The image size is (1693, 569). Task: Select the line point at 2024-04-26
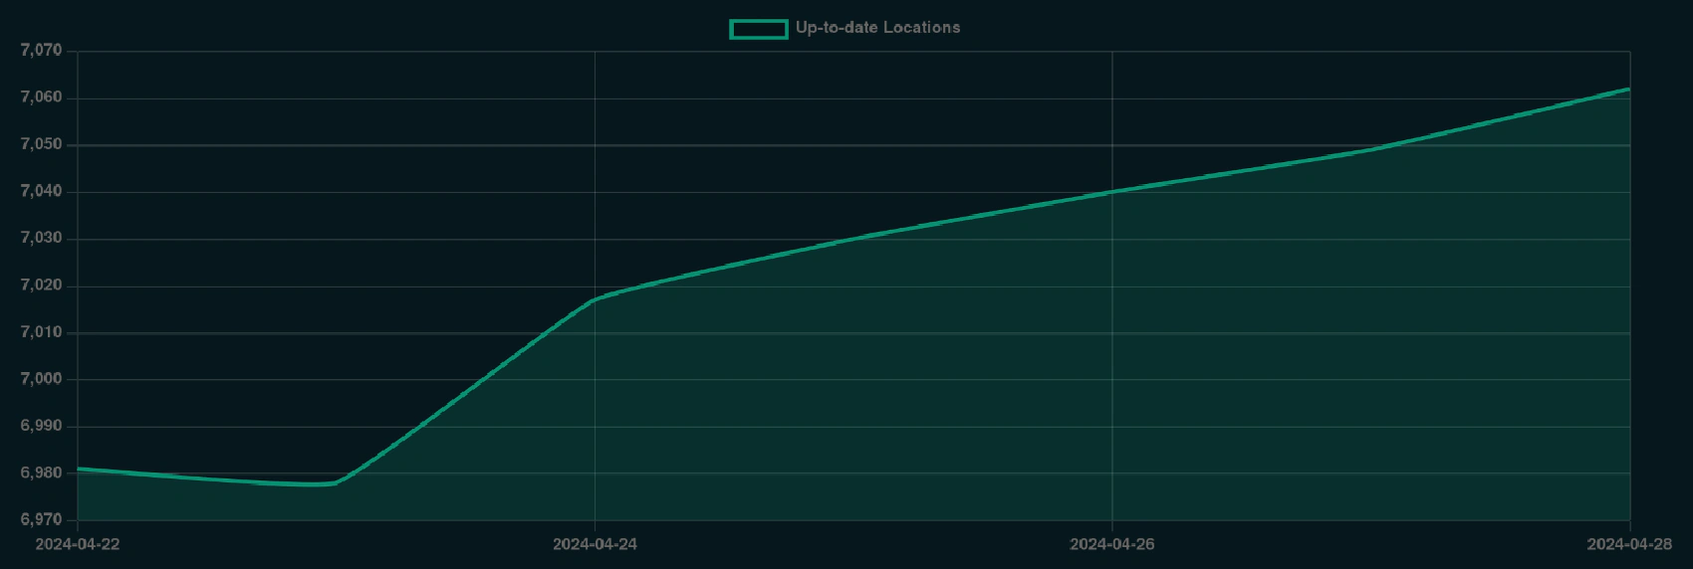click(1111, 192)
